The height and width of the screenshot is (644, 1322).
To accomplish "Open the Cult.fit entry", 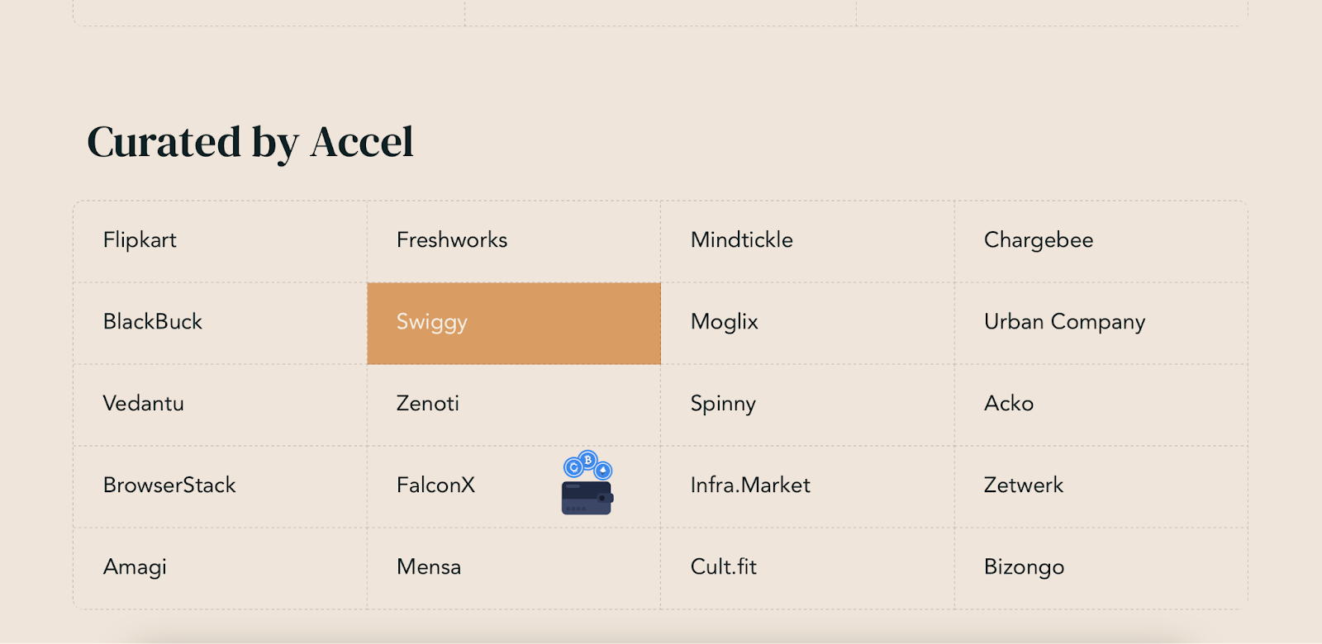I will click(807, 568).
